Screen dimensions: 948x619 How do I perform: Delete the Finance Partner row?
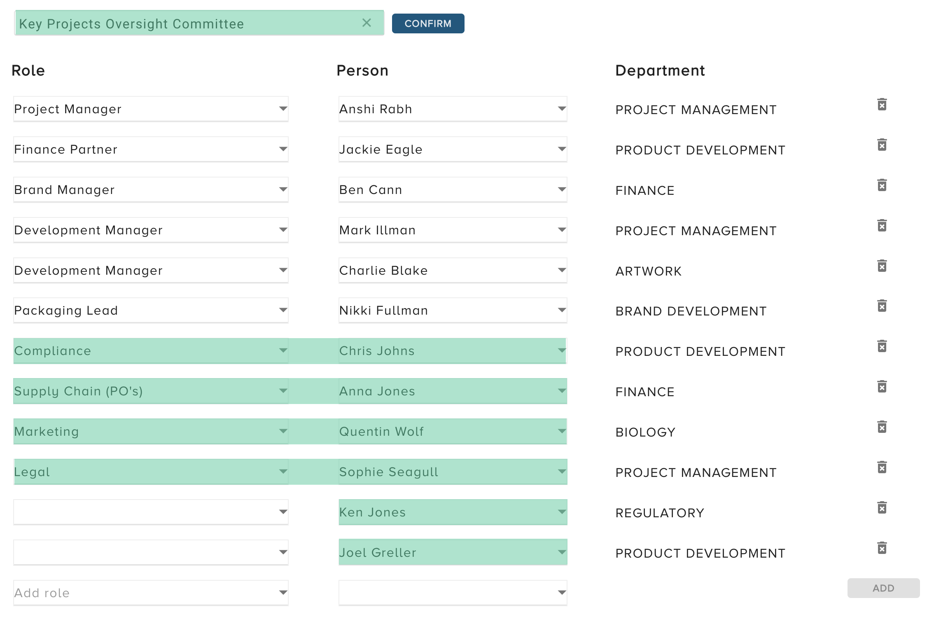[x=882, y=145]
